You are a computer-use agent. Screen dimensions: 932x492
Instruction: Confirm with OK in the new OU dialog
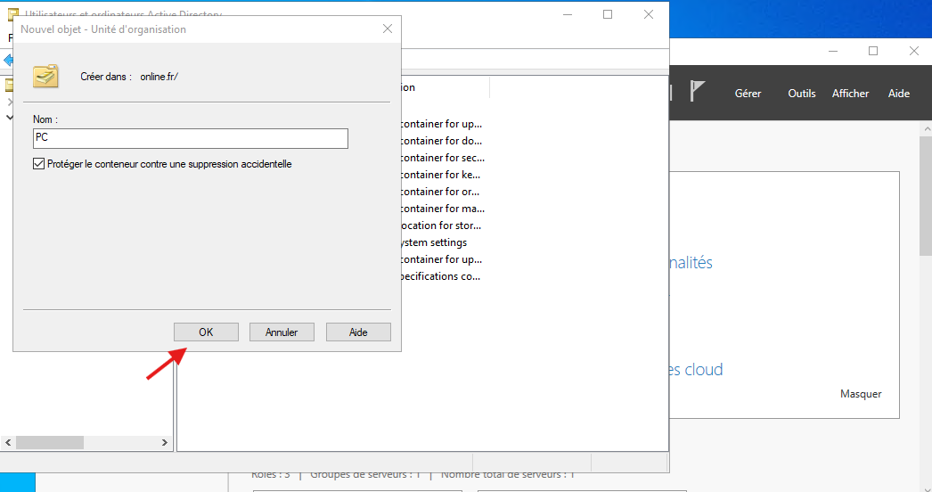(x=206, y=332)
